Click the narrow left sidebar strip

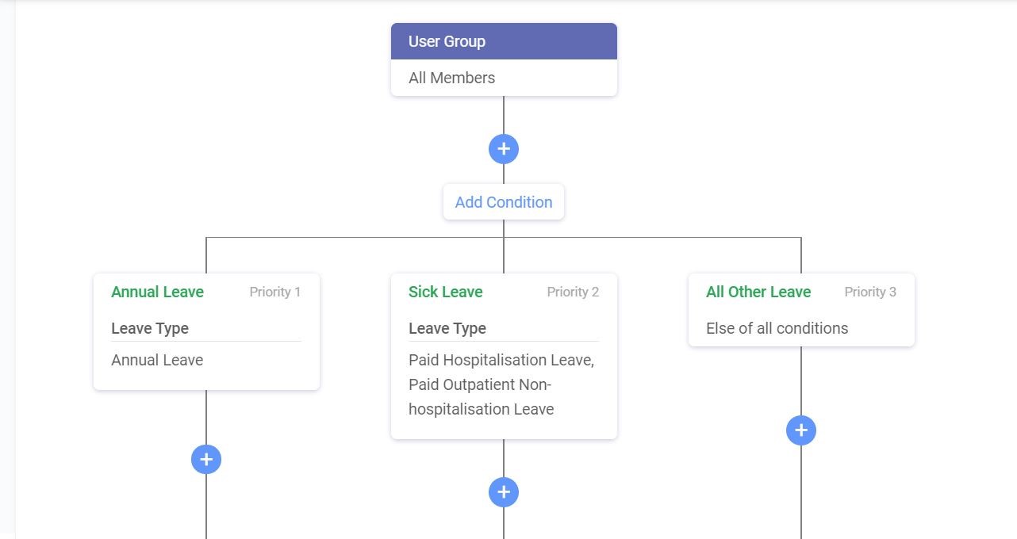pos(7,269)
